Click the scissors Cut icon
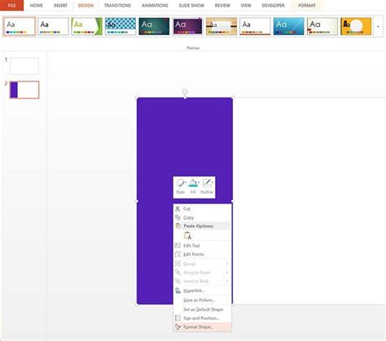The width and height of the screenshot is (386, 341). 178,208
